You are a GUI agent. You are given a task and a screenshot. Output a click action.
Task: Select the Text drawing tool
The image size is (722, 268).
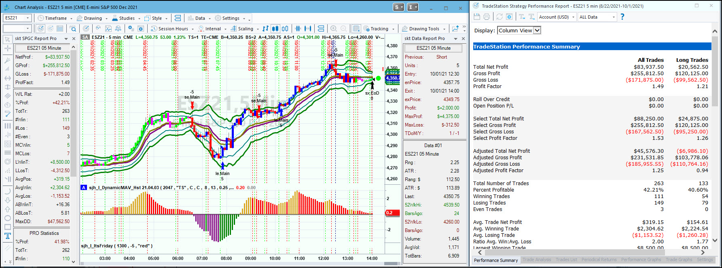coord(7,236)
